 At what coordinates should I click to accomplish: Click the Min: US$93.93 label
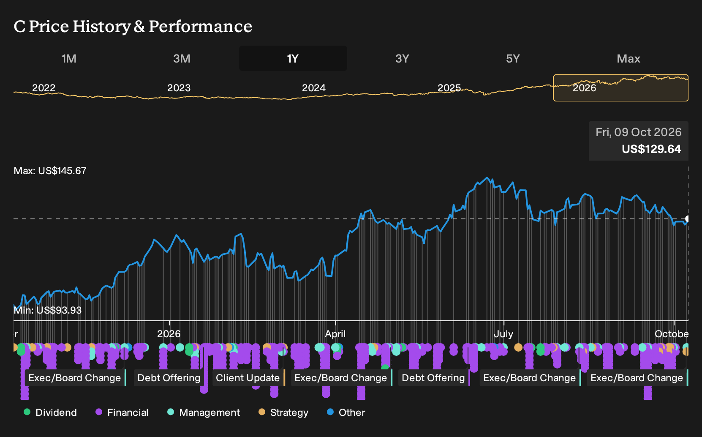pyautogui.click(x=48, y=310)
